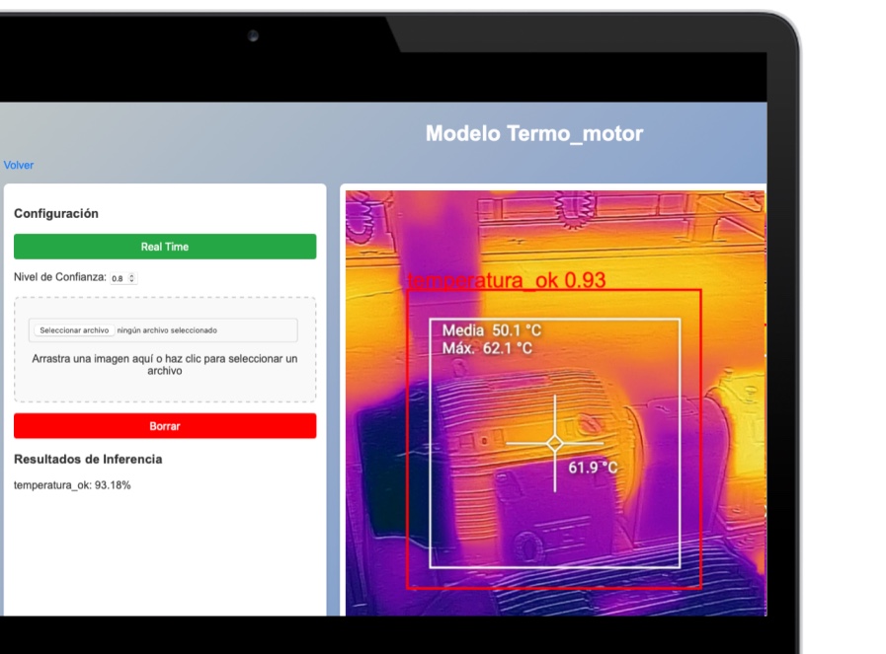The height and width of the screenshot is (654, 886).
Task: Click the Nivel de Confianza value field
Action: point(123,278)
